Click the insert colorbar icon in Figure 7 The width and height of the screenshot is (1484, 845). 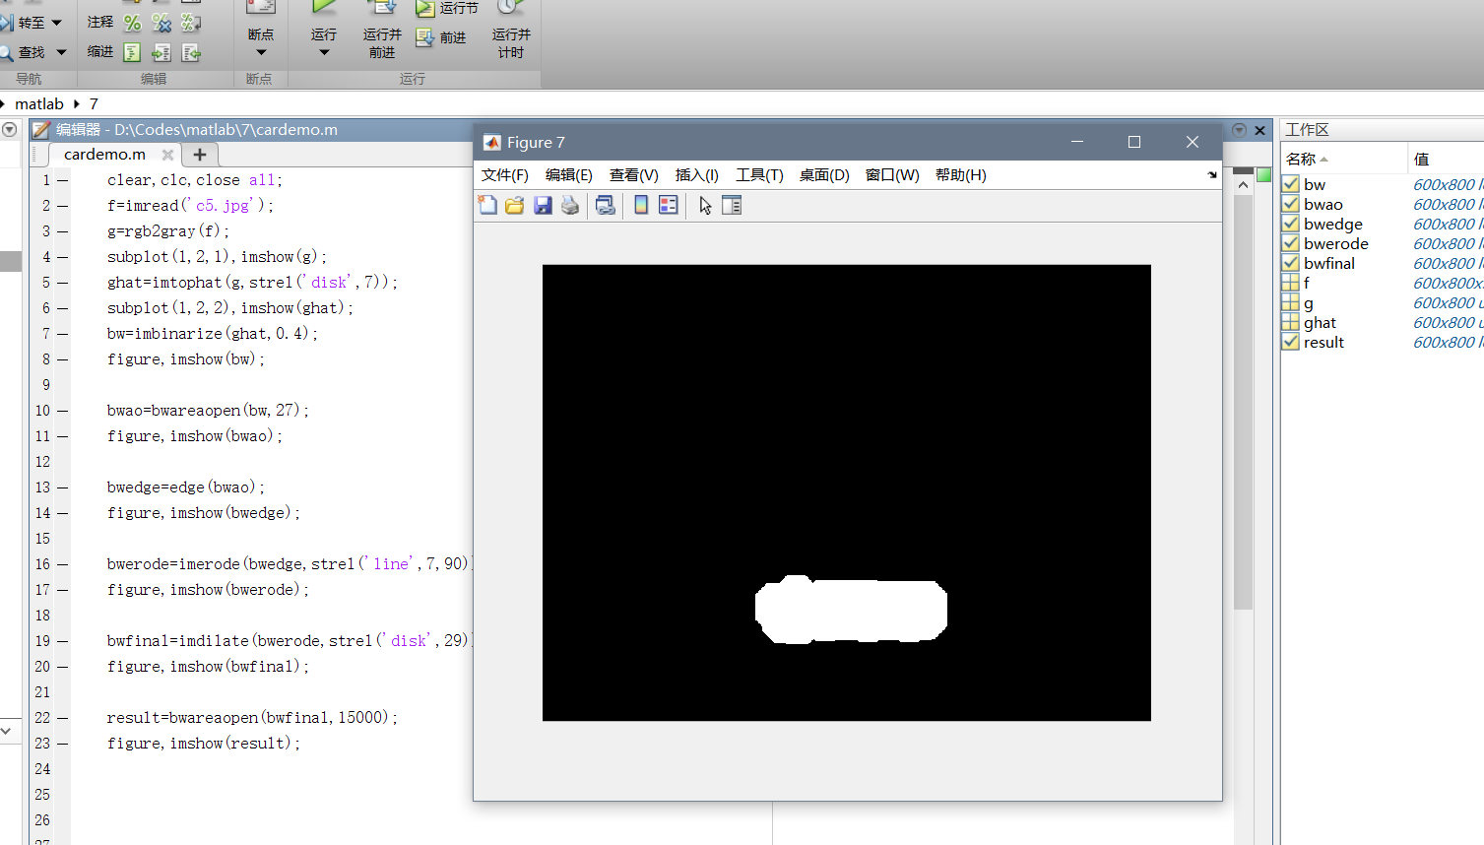pyautogui.click(x=641, y=205)
